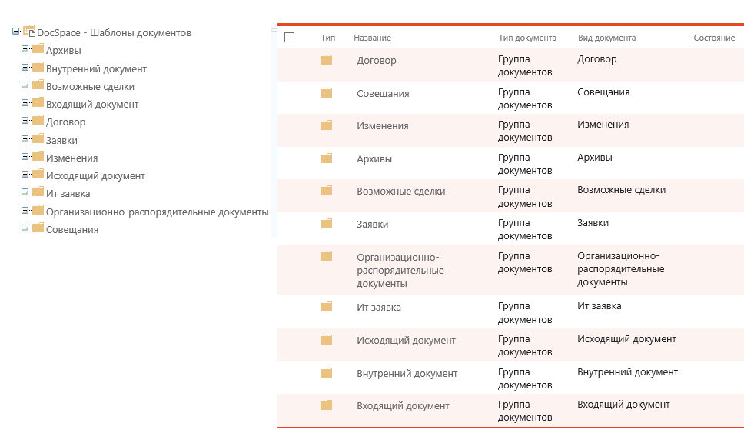Image resolution: width=744 pixels, height=433 pixels.
Task: Expand the Договор tree node
Action: click(25, 120)
